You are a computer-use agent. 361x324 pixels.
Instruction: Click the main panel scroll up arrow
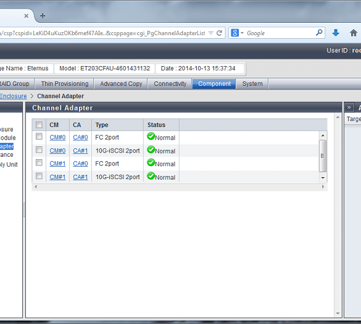pos(338,117)
